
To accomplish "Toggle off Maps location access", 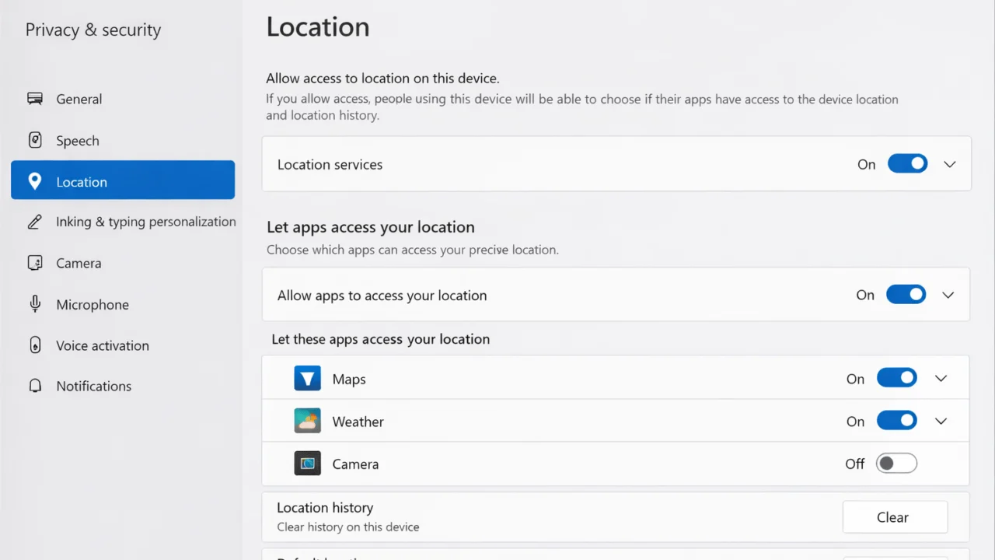I will coord(896,379).
